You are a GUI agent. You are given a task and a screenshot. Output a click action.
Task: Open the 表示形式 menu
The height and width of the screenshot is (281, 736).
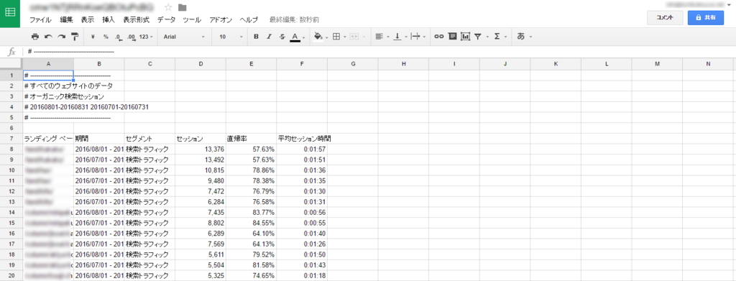(136, 20)
